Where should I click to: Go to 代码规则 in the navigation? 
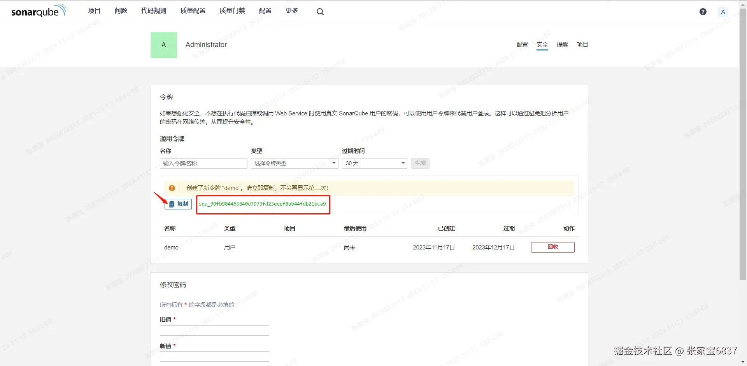click(x=154, y=11)
